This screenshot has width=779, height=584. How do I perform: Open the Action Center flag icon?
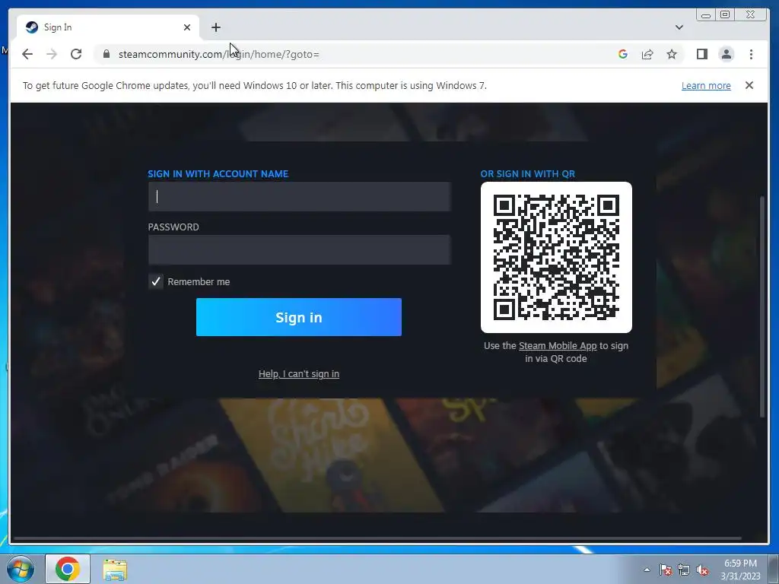pos(665,570)
